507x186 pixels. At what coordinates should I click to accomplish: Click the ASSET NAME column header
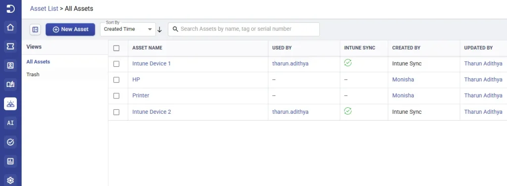[x=147, y=48]
